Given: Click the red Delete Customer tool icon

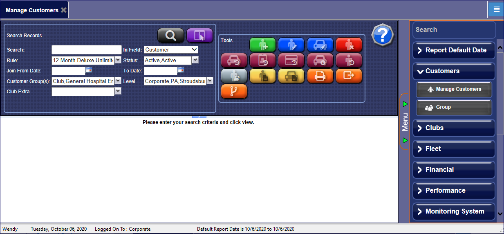Looking at the screenshot, I should (349, 45).
